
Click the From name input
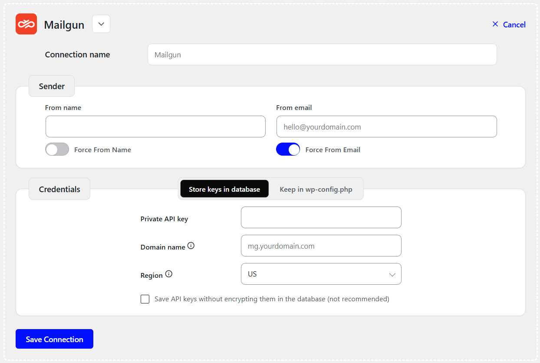155,127
